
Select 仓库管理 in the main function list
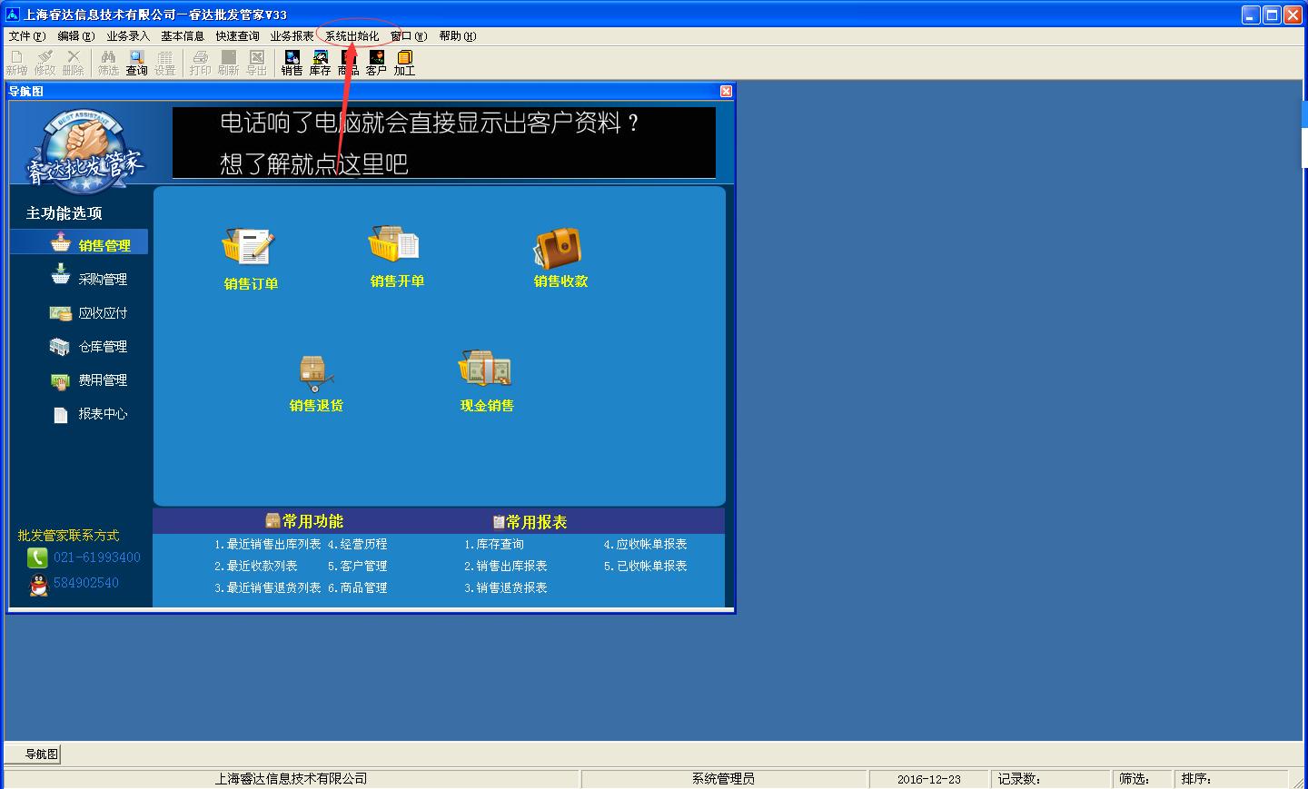[89, 347]
